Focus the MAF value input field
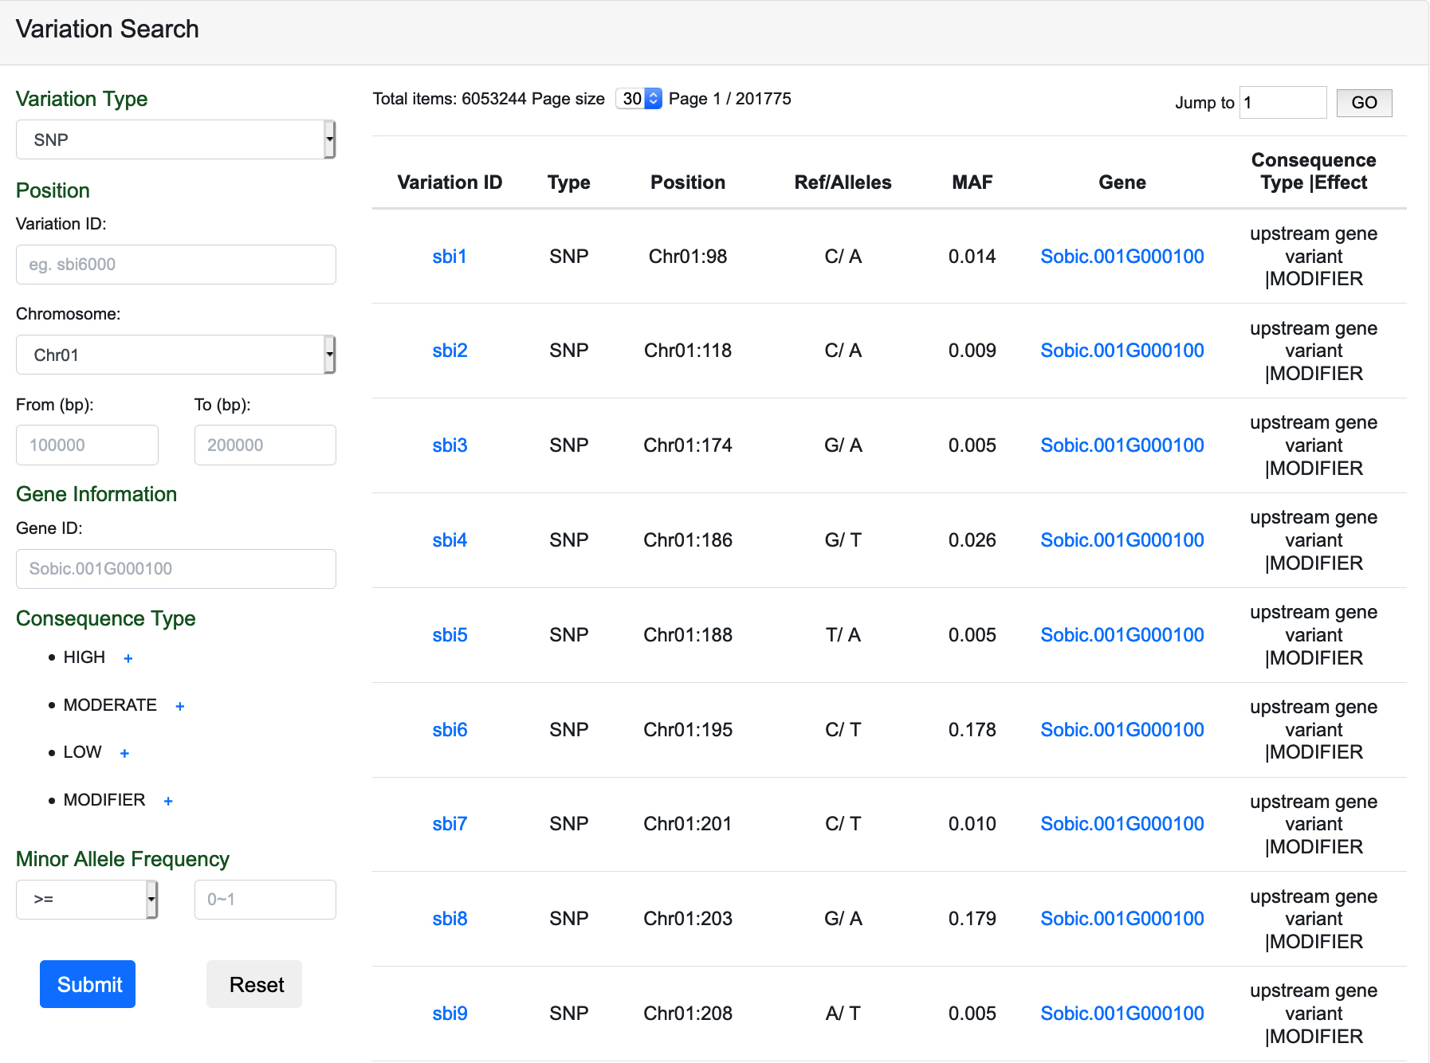Image resolution: width=1430 pixels, height=1063 pixels. [265, 900]
